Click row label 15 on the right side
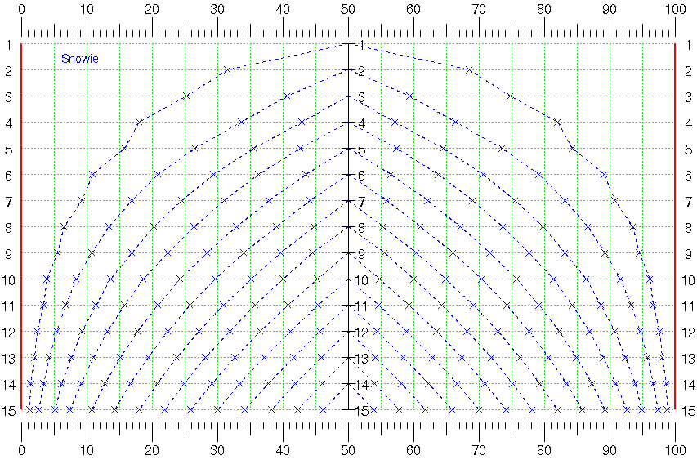This screenshot has height=460, width=697. click(688, 411)
